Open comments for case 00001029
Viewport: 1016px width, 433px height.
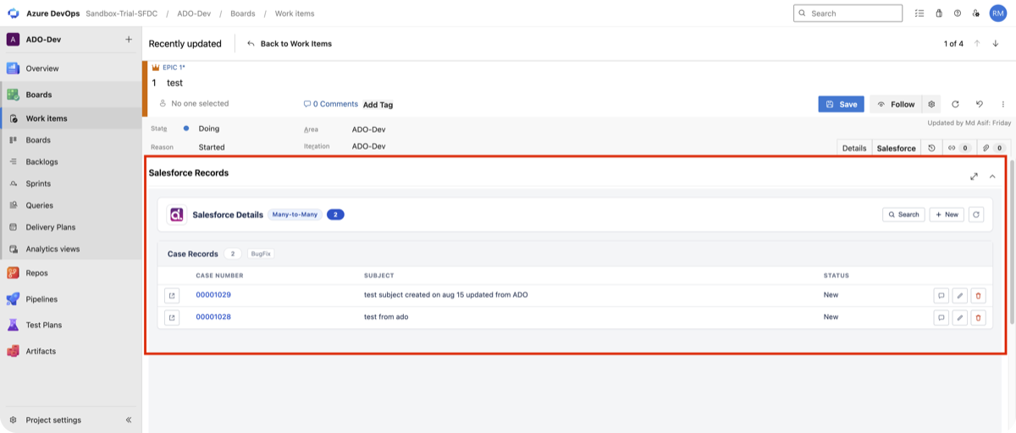click(x=941, y=295)
